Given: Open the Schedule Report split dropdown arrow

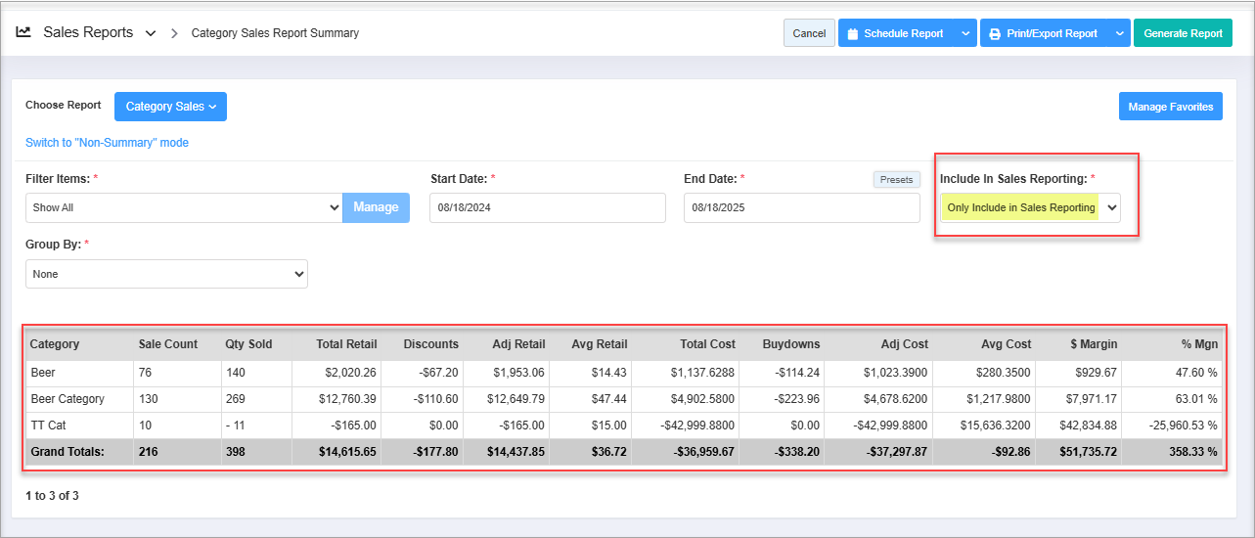Looking at the screenshot, I should coord(964,33).
